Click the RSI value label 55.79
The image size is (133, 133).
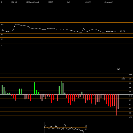(x=122, y=31)
